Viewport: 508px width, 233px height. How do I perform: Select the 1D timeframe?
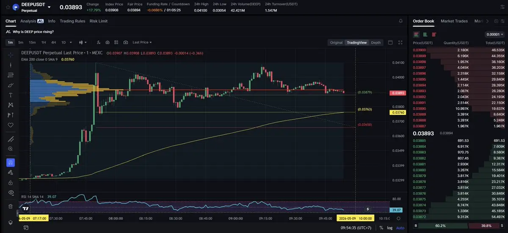(x=63, y=42)
